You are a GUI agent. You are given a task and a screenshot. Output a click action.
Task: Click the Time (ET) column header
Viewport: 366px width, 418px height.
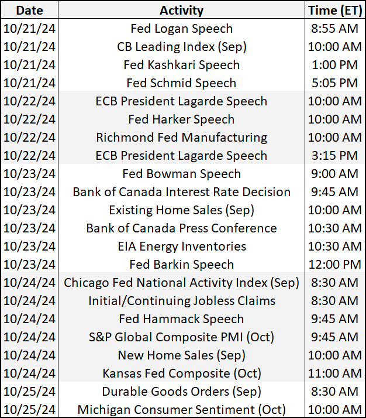(x=335, y=11)
